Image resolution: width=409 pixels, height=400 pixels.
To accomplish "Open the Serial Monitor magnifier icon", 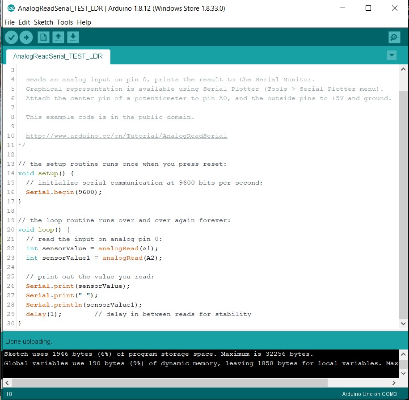I will tap(394, 37).
